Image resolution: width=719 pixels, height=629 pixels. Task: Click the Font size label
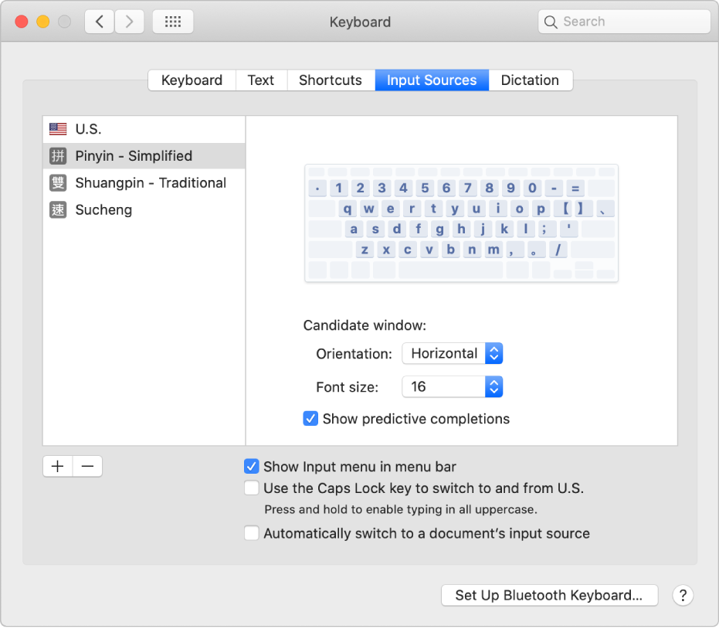[347, 387]
